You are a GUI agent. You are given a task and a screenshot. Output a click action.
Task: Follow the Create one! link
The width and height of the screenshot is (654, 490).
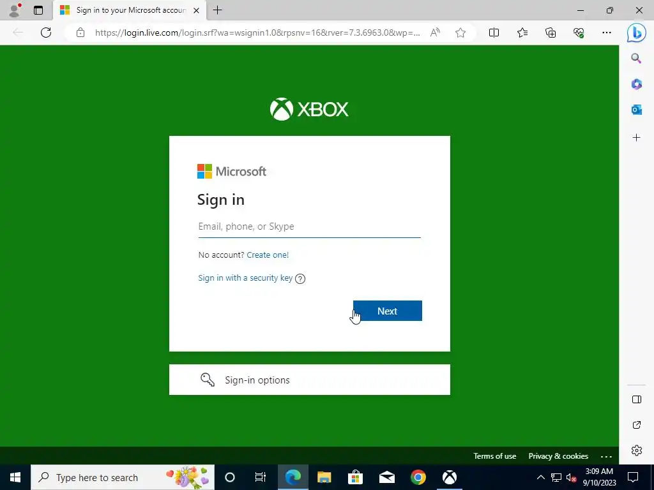(268, 255)
